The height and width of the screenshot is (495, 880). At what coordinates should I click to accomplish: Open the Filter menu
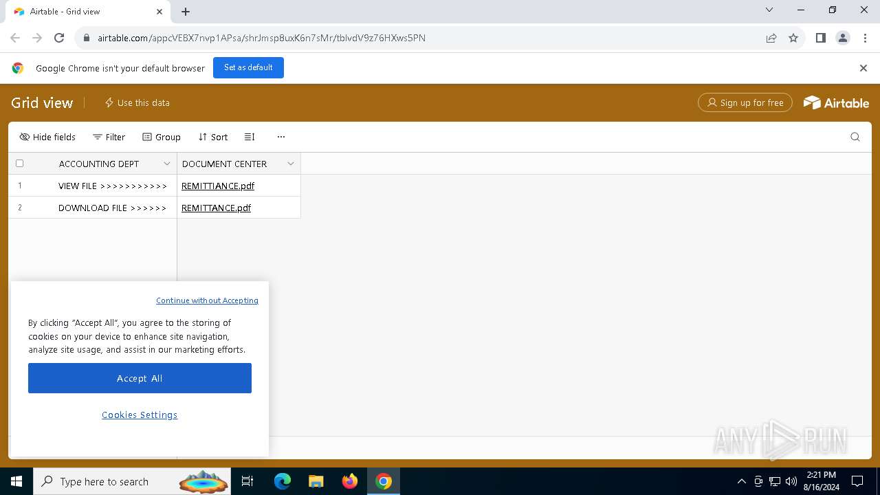click(x=109, y=137)
